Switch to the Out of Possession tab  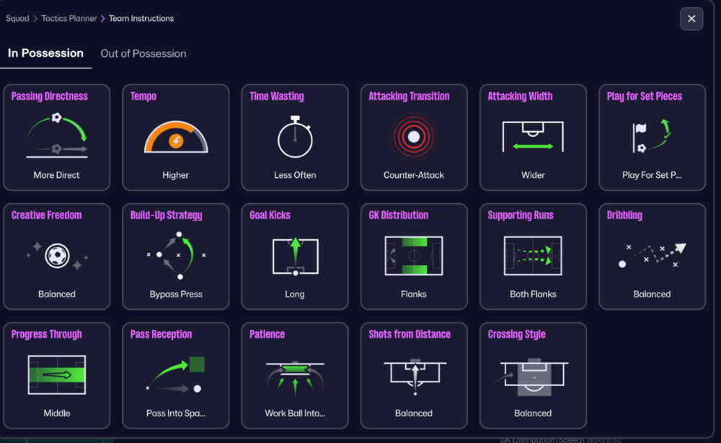[143, 53]
